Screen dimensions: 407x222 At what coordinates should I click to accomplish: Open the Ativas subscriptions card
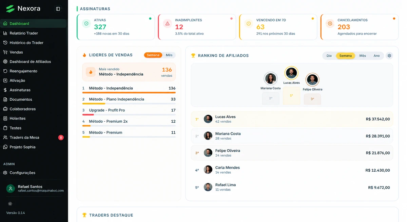click(116, 27)
